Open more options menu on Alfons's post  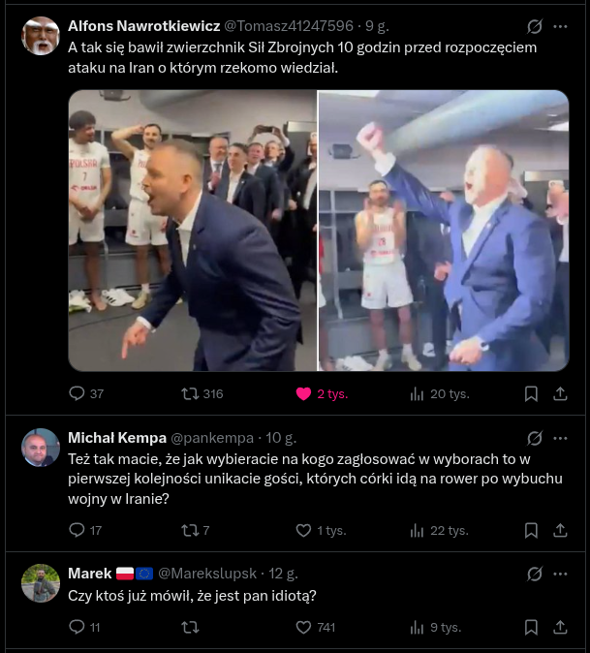(561, 26)
